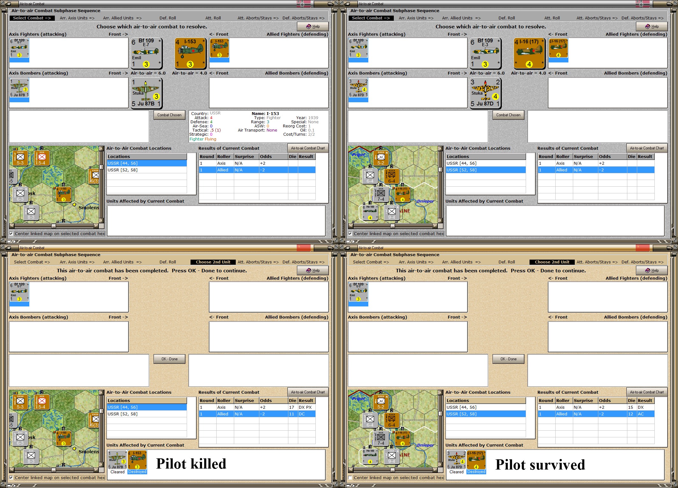Screen dimensions: 678x488
Task: Open Air-to-air Combat Chart in top-left window
Action: [x=308, y=148]
